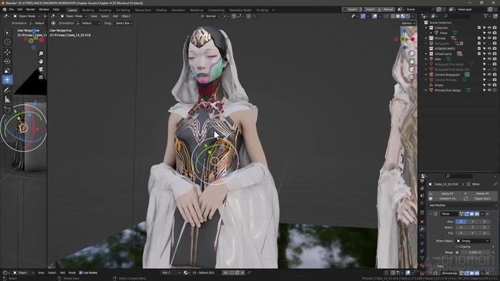The image size is (500, 281).
Task: Open outliner filter funnel
Action: (x=486, y=16)
